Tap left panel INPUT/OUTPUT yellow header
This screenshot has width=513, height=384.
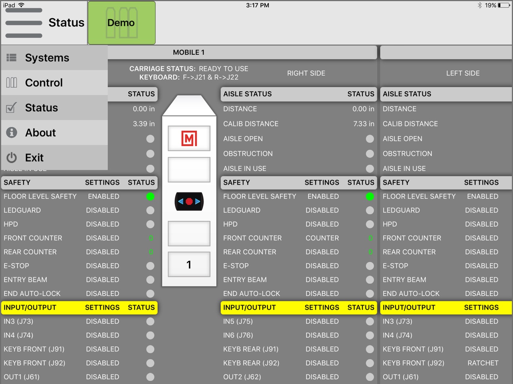click(79, 307)
